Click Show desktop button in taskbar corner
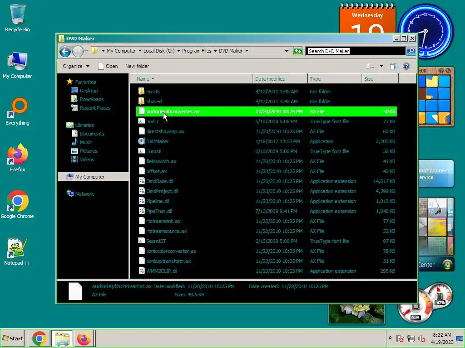Viewport: 465px width, 348px height. click(x=460, y=338)
